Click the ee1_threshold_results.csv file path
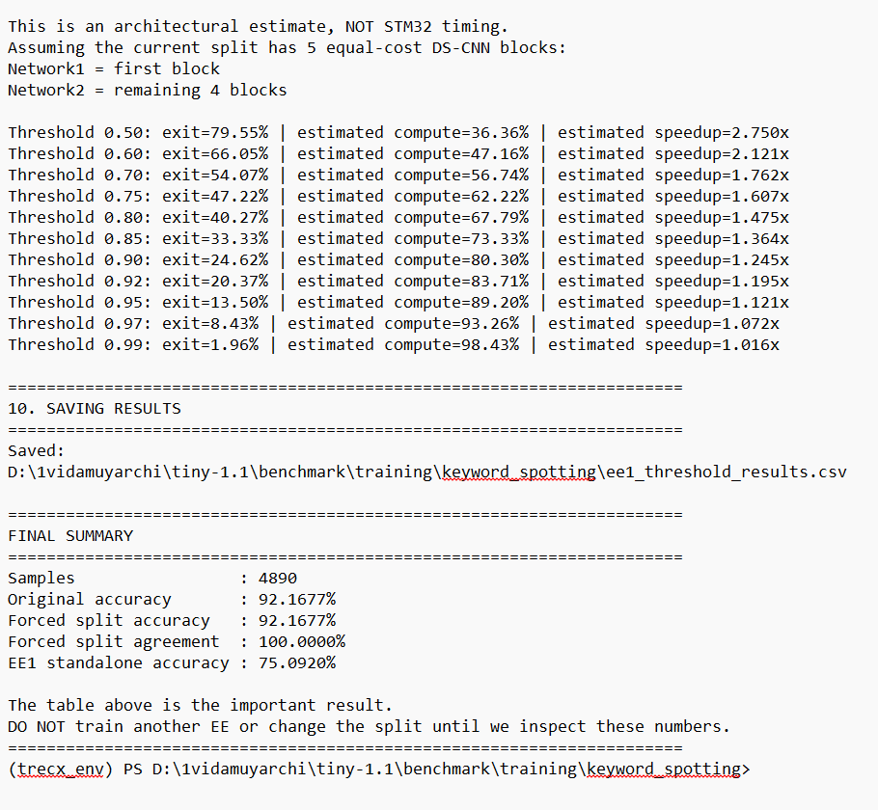Screen dimensions: 878x810 click(x=427, y=472)
